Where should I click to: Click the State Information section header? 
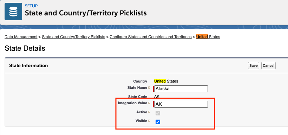(28, 65)
